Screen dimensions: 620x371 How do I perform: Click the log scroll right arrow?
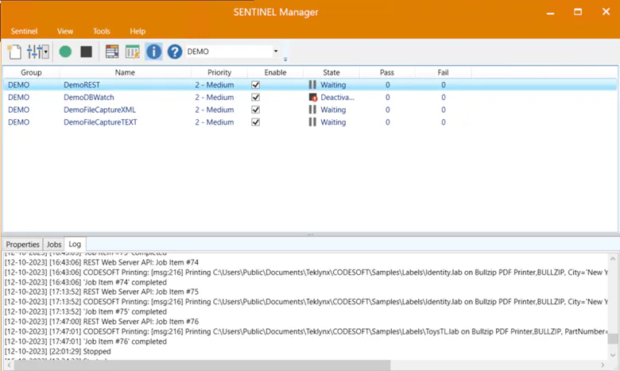pyautogui.click(x=603, y=365)
